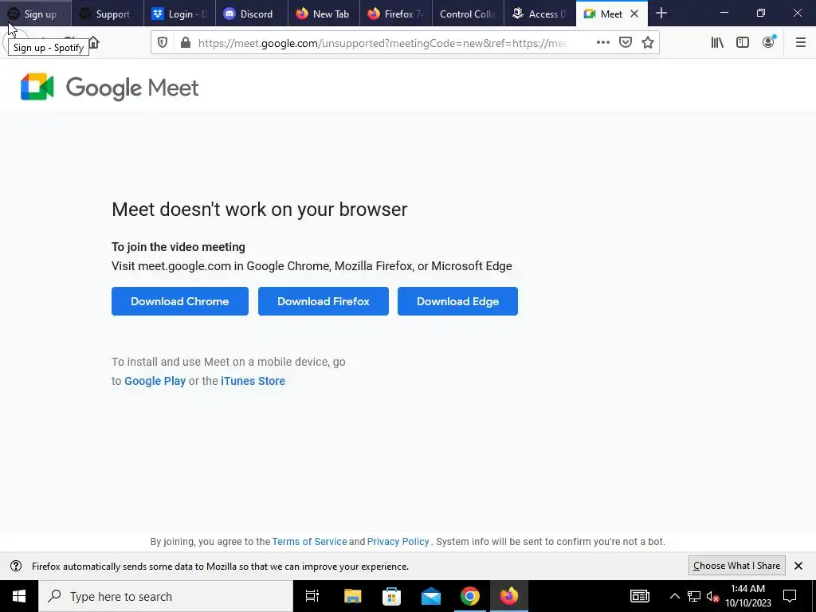Switch to the Access D tab
This screenshot has width=816, height=612.
click(x=539, y=14)
